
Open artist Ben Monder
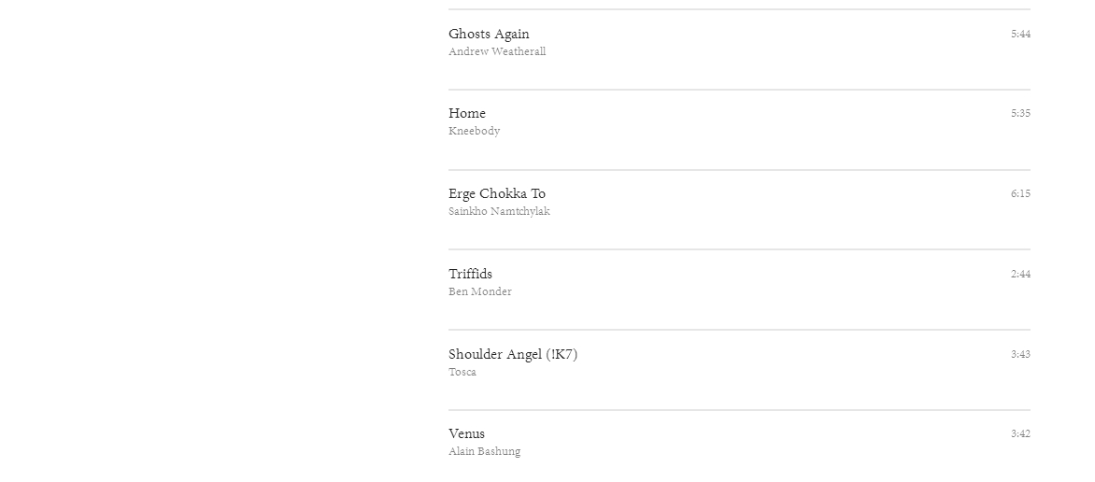click(479, 292)
